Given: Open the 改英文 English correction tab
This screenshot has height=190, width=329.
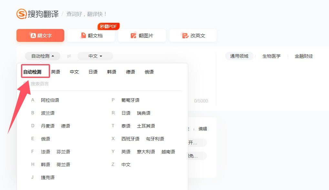Looking at the screenshot, I should pyautogui.click(x=193, y=36).
